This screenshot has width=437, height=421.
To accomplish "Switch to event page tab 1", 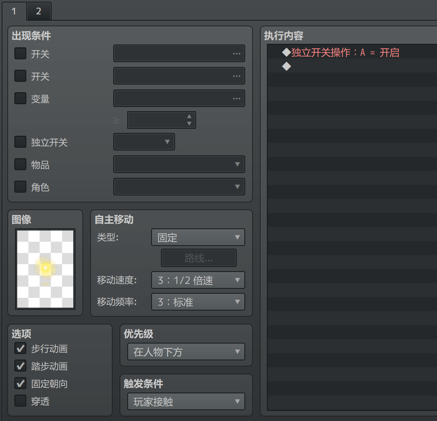I will tap(14, 11).
